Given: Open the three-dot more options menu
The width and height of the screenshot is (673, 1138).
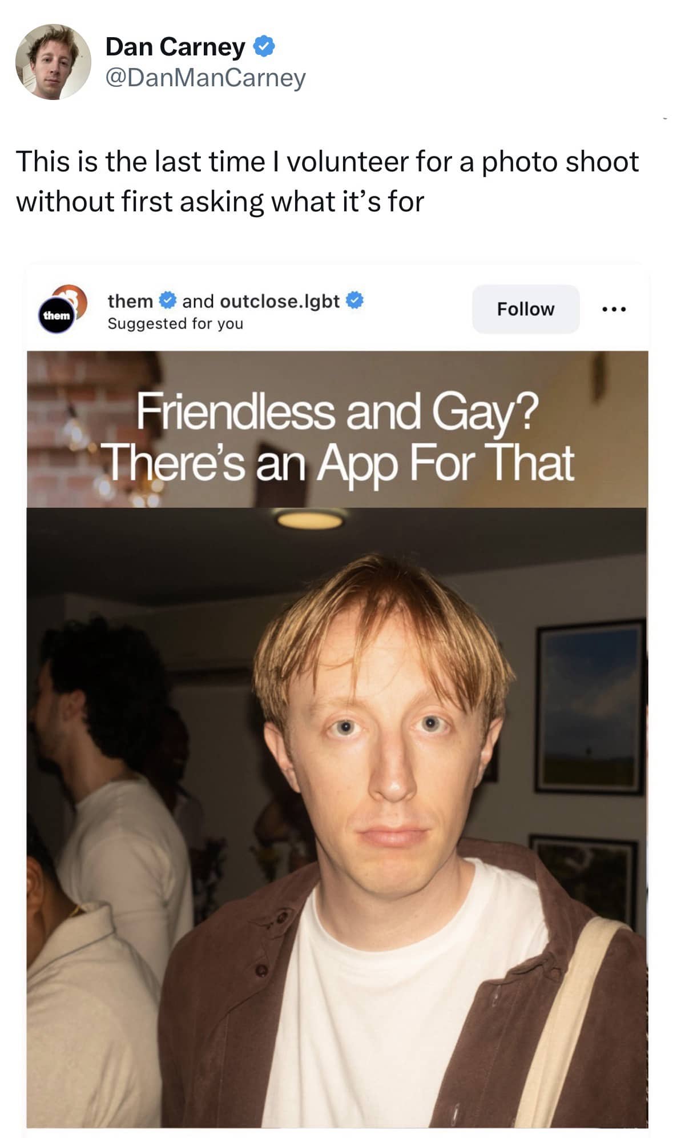Looking at the screenshot, I should pos(614,310).
